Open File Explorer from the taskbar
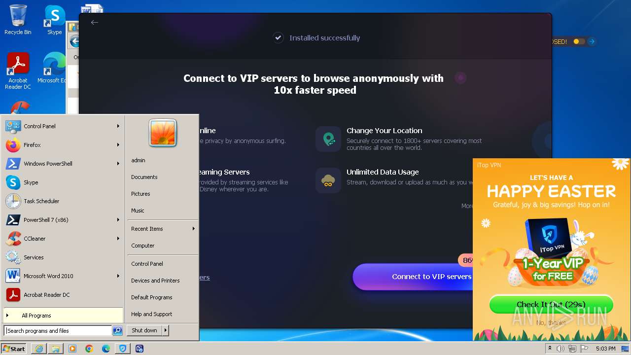The image size is (631, 355). 56,349
